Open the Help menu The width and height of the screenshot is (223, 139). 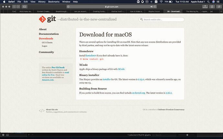pos(75,2)
